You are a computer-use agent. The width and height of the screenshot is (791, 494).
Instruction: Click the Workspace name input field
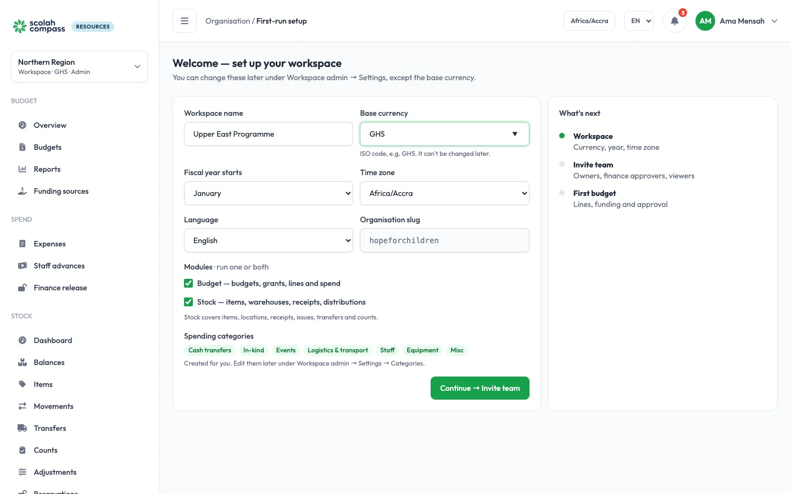coord(269,134)
